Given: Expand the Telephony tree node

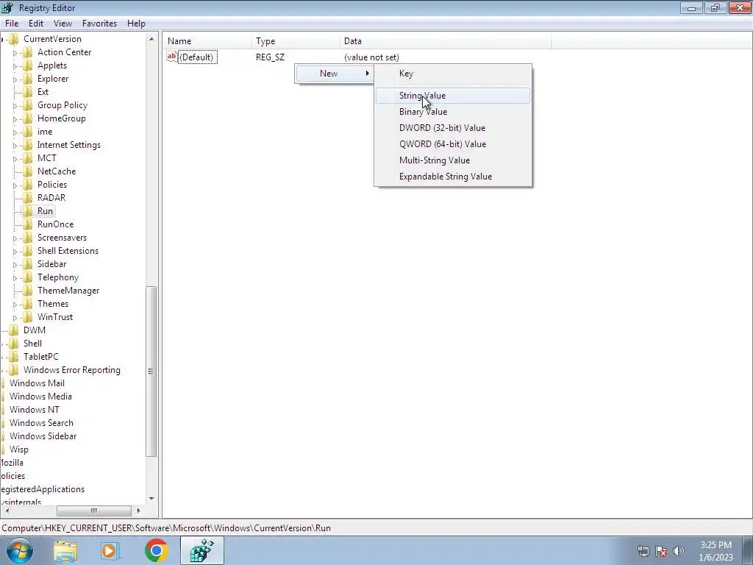Looking at the screenshot, I should (x=15, y=277).
